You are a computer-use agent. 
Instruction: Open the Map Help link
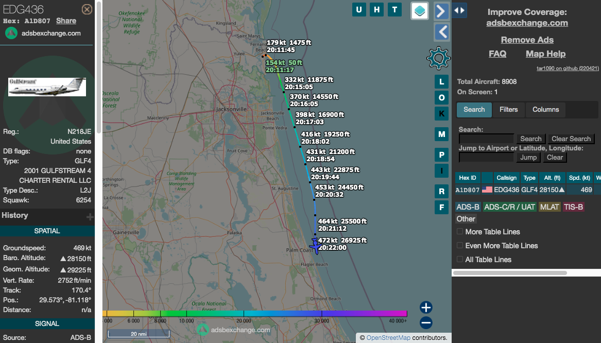(545, 54)
